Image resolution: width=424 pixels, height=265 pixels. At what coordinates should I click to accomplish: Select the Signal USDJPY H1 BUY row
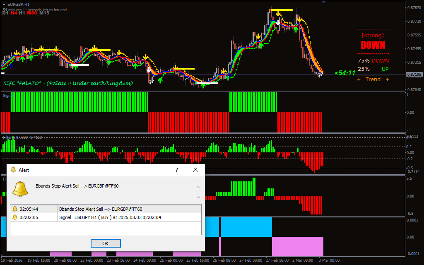click(110, 217)
